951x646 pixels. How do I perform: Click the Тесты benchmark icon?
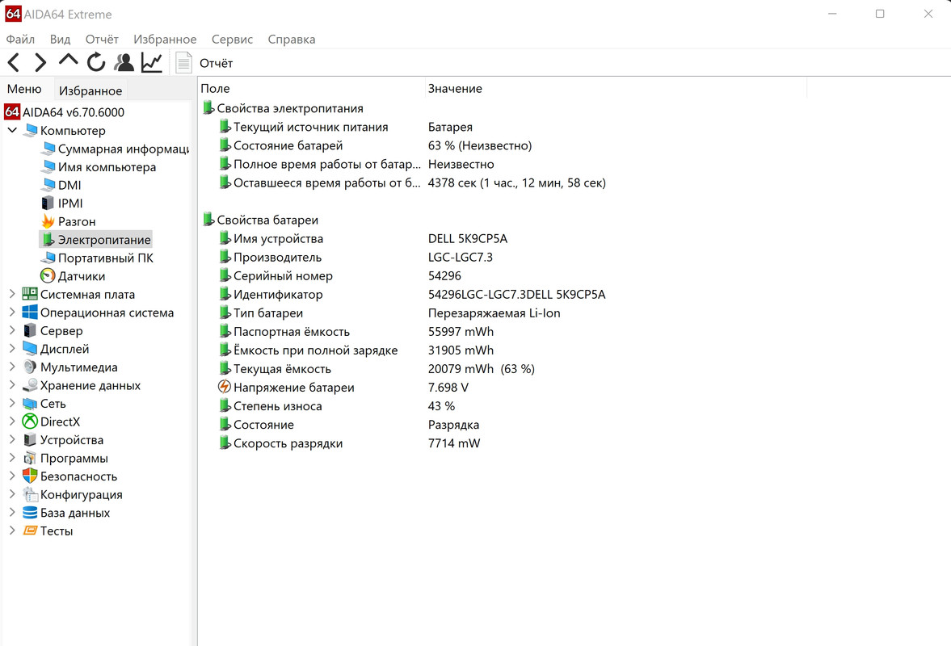tap(30, 531)
